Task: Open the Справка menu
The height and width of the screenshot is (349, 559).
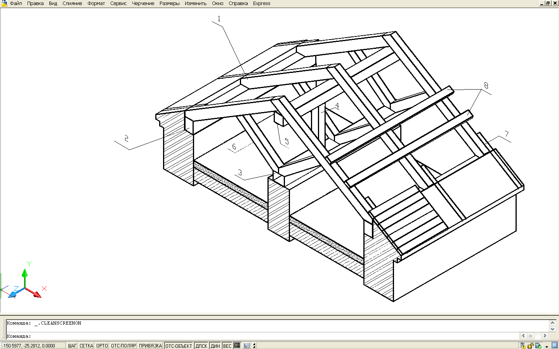Action: click(238, 3)
